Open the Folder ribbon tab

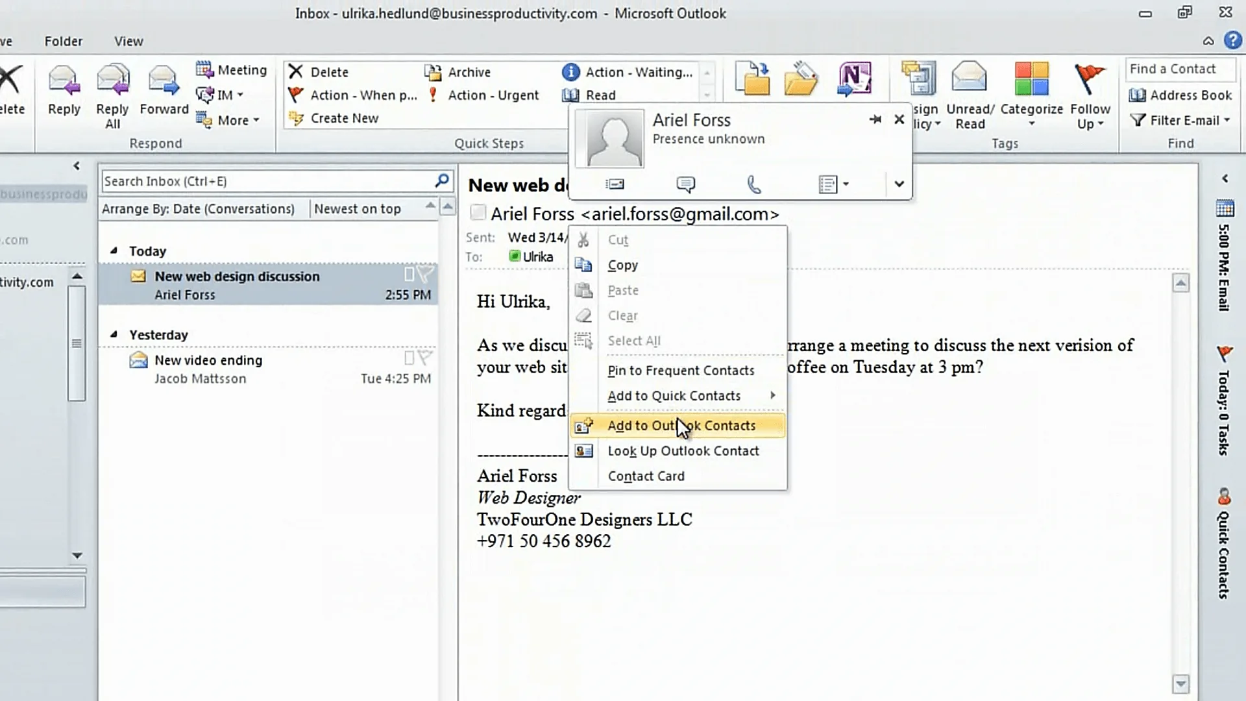(x=64, y=41)
